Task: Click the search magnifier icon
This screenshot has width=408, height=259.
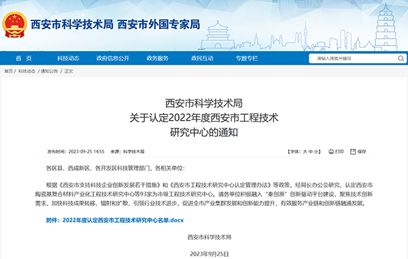Action: click(401, 58)
